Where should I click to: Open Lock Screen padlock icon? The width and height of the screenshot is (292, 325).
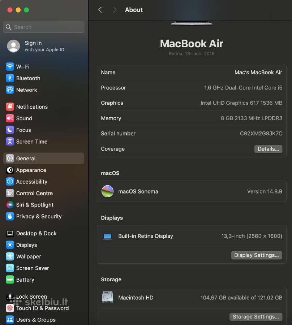click(10, 296)
